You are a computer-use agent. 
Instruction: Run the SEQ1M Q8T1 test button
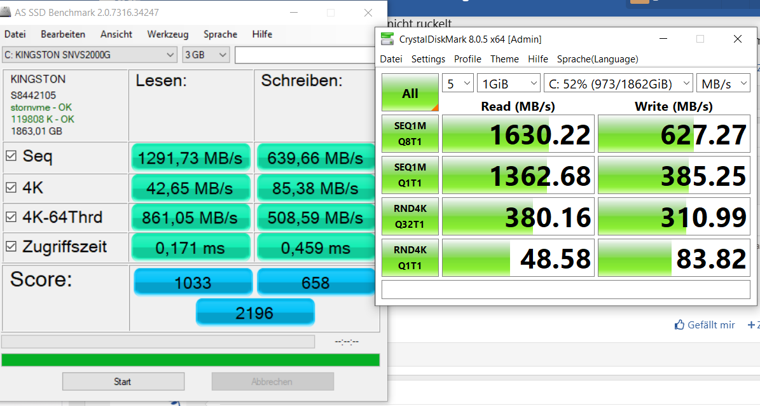point(410,134)
